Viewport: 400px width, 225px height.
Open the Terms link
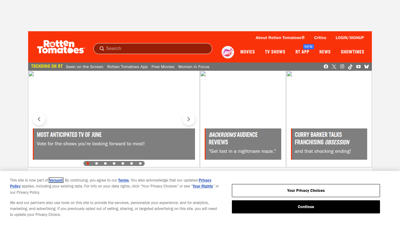point(123,180)
